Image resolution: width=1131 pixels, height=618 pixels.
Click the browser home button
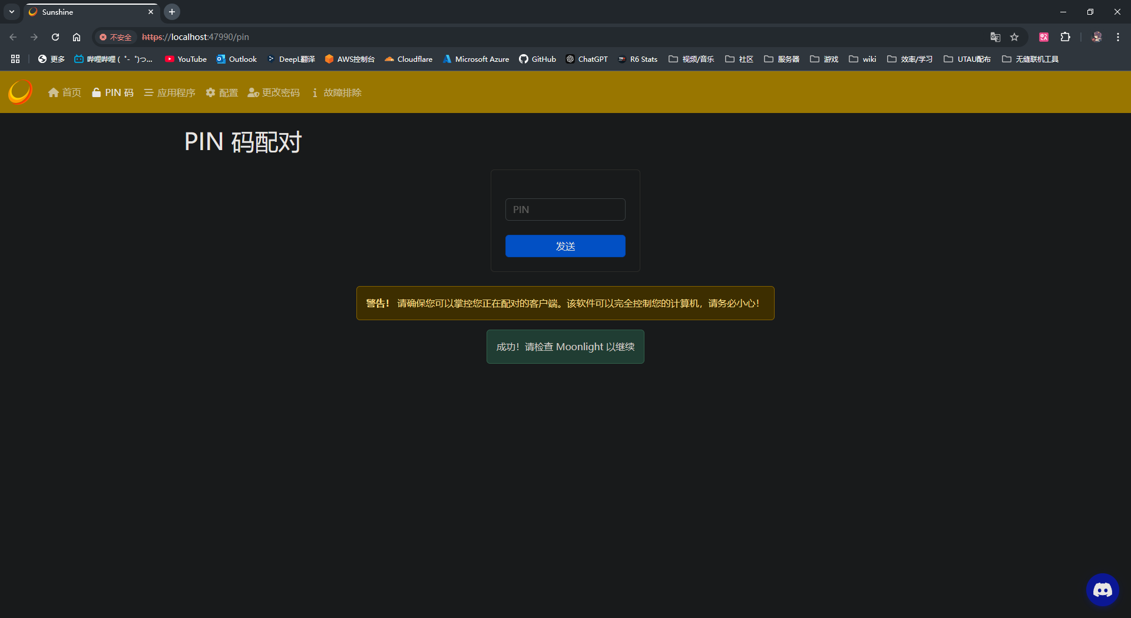tap(77, 37)
